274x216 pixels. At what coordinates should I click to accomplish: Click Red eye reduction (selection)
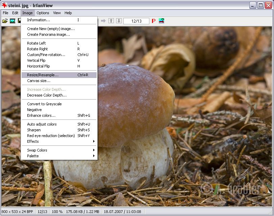(51, 136)
